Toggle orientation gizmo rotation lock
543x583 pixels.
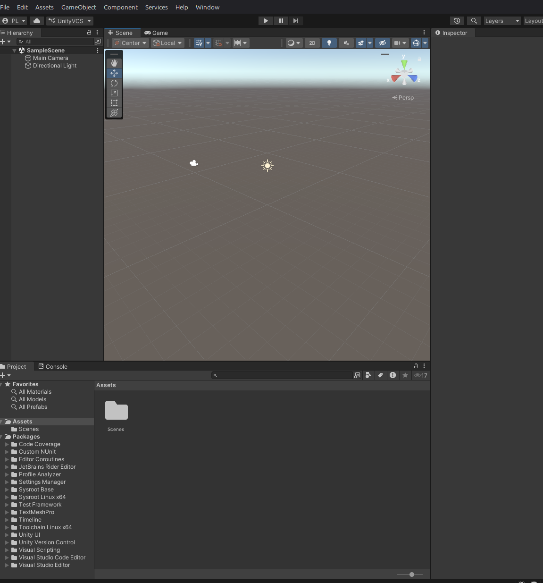[x=419, y=59]
